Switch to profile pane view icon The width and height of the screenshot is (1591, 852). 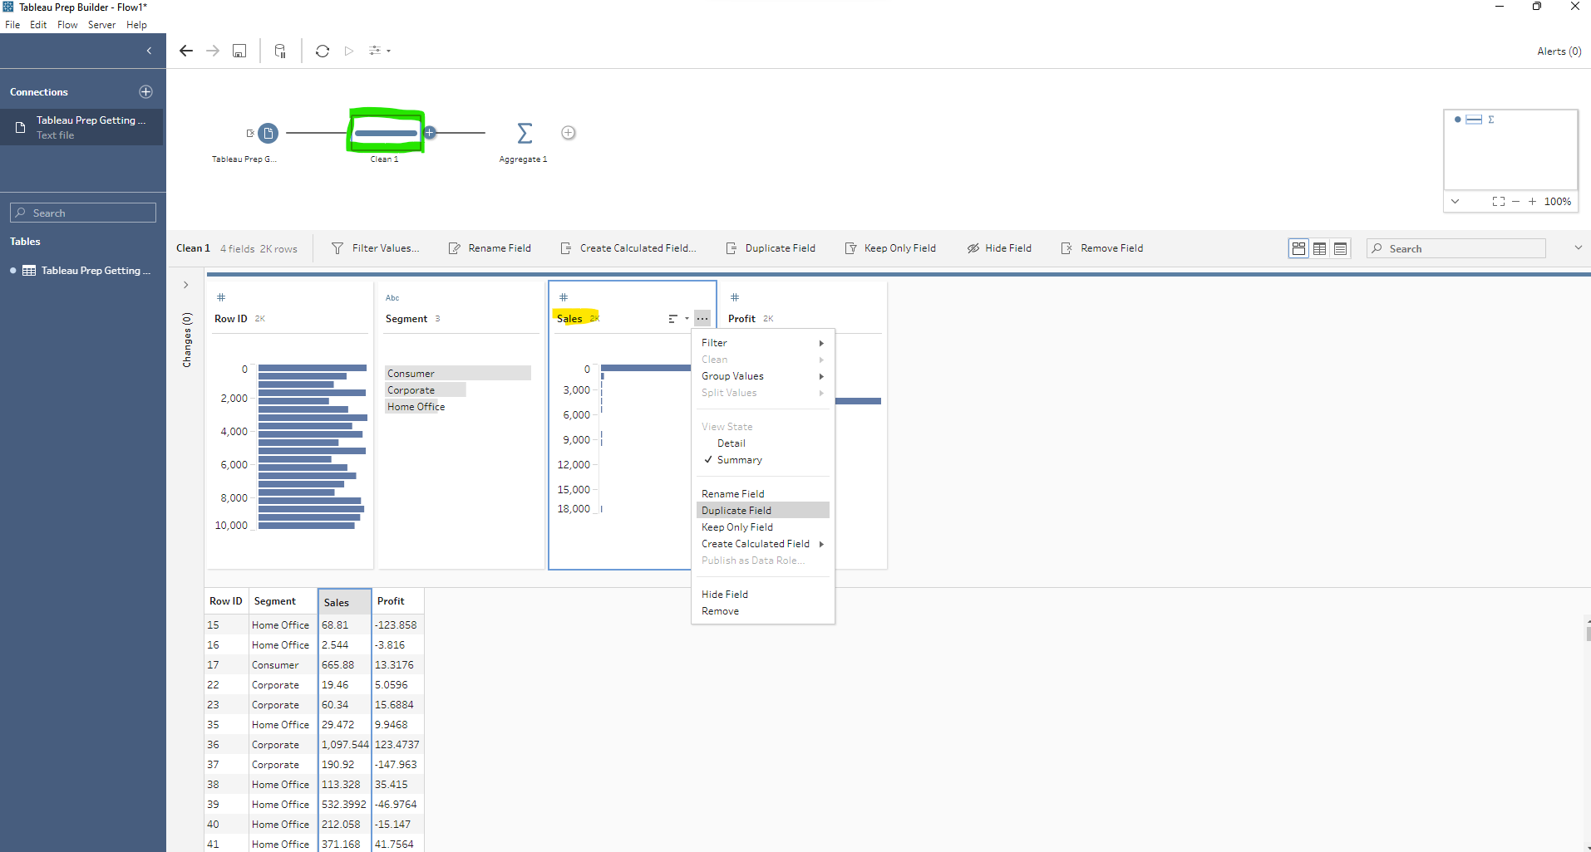pos(1298,248)
